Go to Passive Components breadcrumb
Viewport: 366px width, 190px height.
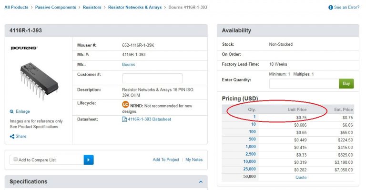pyautogui.click(x=56, y=7)
